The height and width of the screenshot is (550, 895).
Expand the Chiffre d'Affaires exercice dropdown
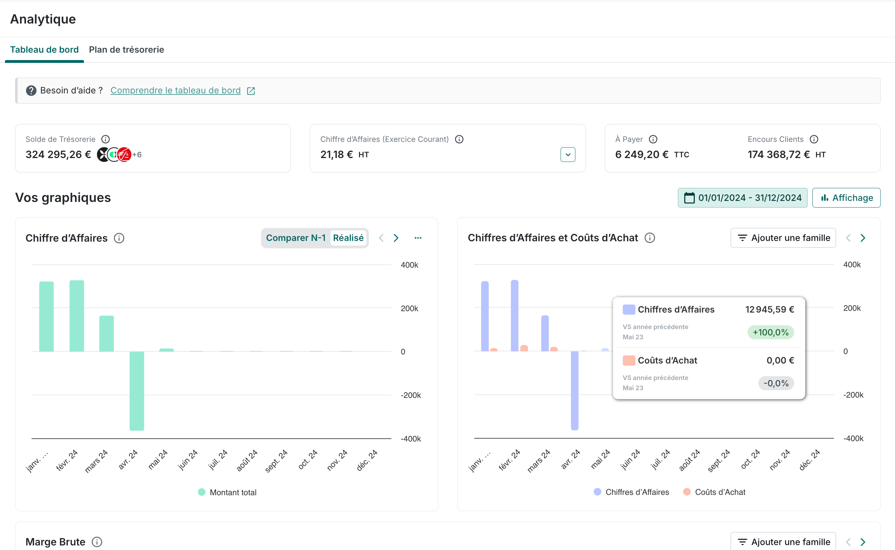[568, 155]
